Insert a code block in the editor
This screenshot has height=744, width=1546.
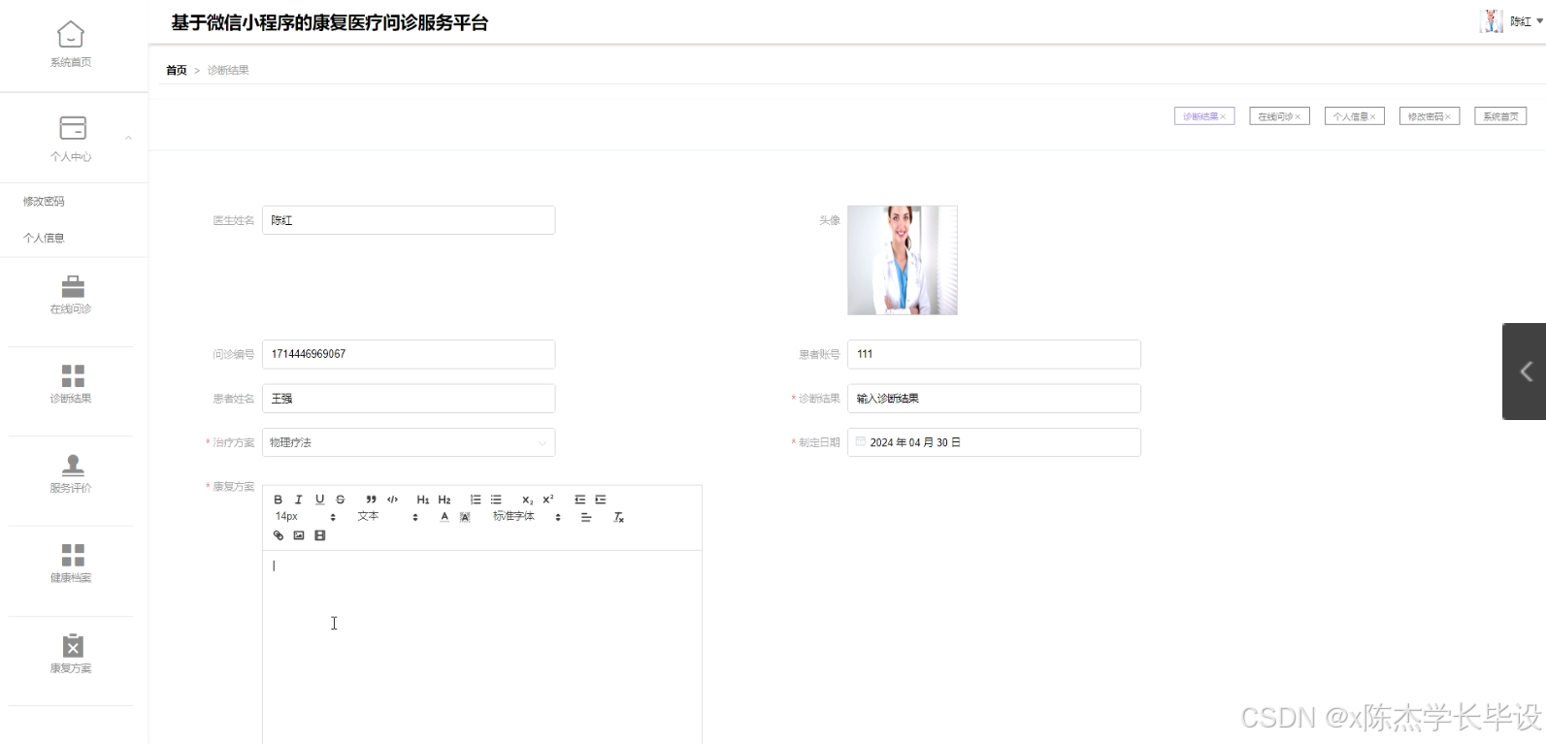[x=392, y=500]
